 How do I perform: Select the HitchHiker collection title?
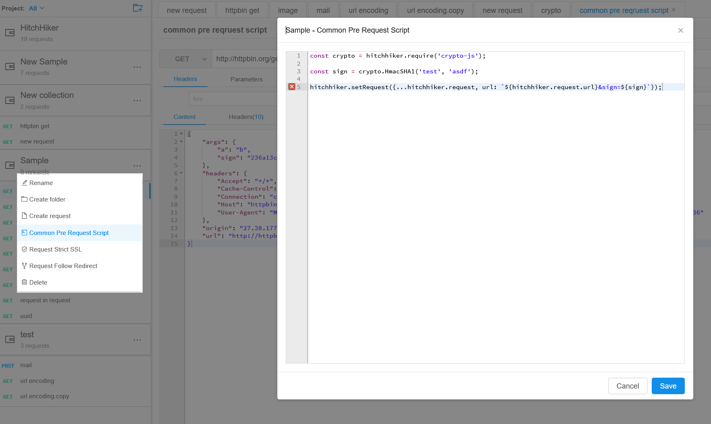39,28
